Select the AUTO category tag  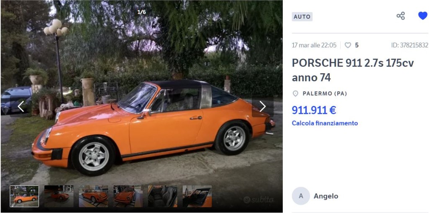(302, 17)
